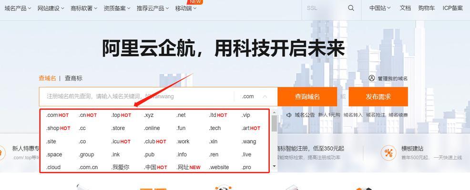Screen dimensions: 470x190
Task: Click the speaker icon next to 域名公告
Action: pos(289,115)
